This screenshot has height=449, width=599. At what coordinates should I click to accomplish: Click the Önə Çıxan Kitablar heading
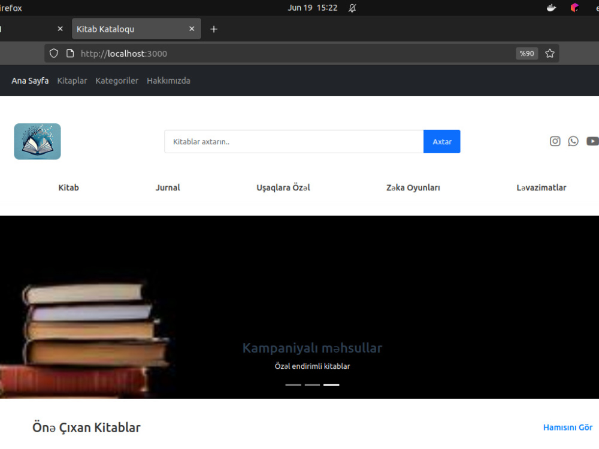tap(86, 427)
